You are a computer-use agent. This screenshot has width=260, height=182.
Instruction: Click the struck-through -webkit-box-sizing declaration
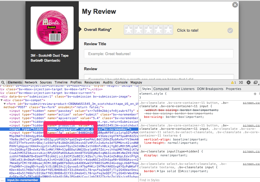pos(181,110)
